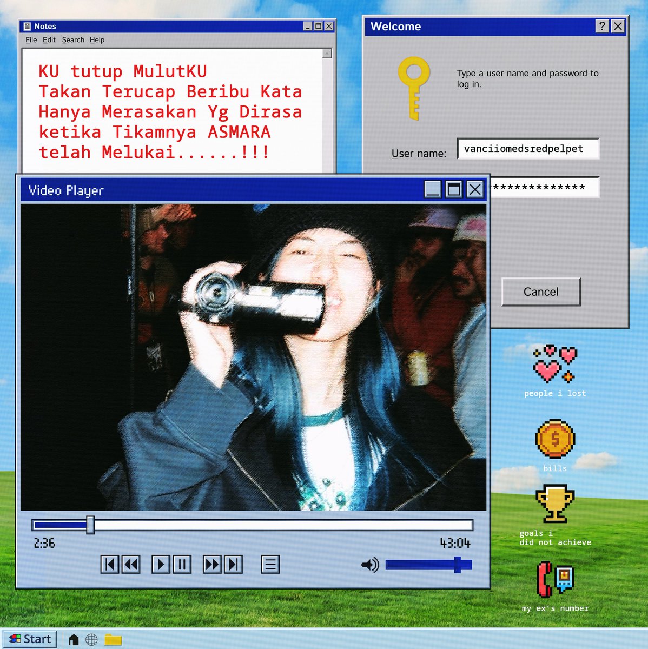The image size is (648, 649).
Task: Rewind the video in Video Player
Action: pyautogui.click(x=130, y=565)
